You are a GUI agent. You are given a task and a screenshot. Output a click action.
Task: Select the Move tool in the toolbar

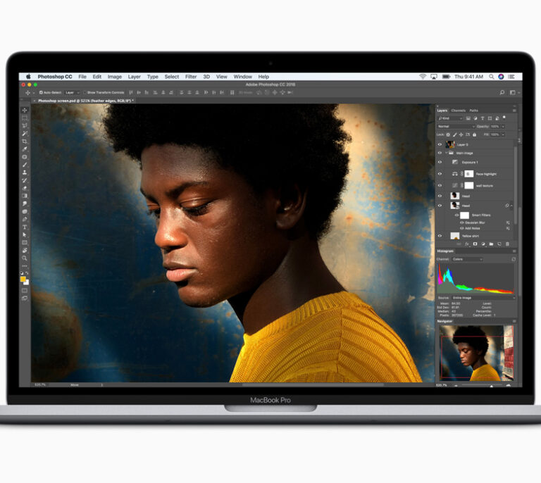point(25,110)
